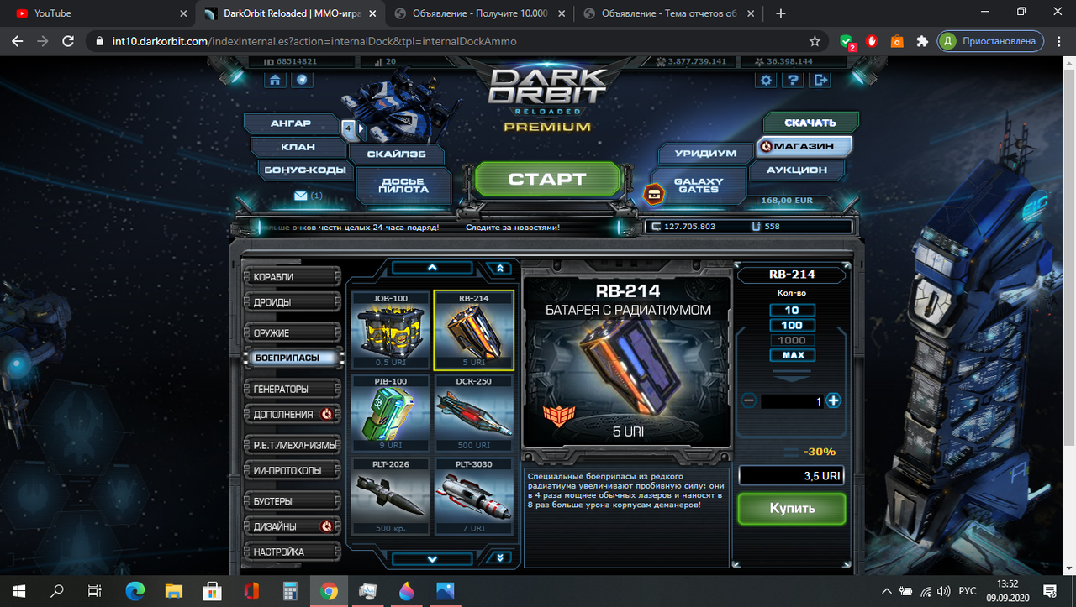
Task: Open the Оружие shop category
Action: tap(292, 333)
